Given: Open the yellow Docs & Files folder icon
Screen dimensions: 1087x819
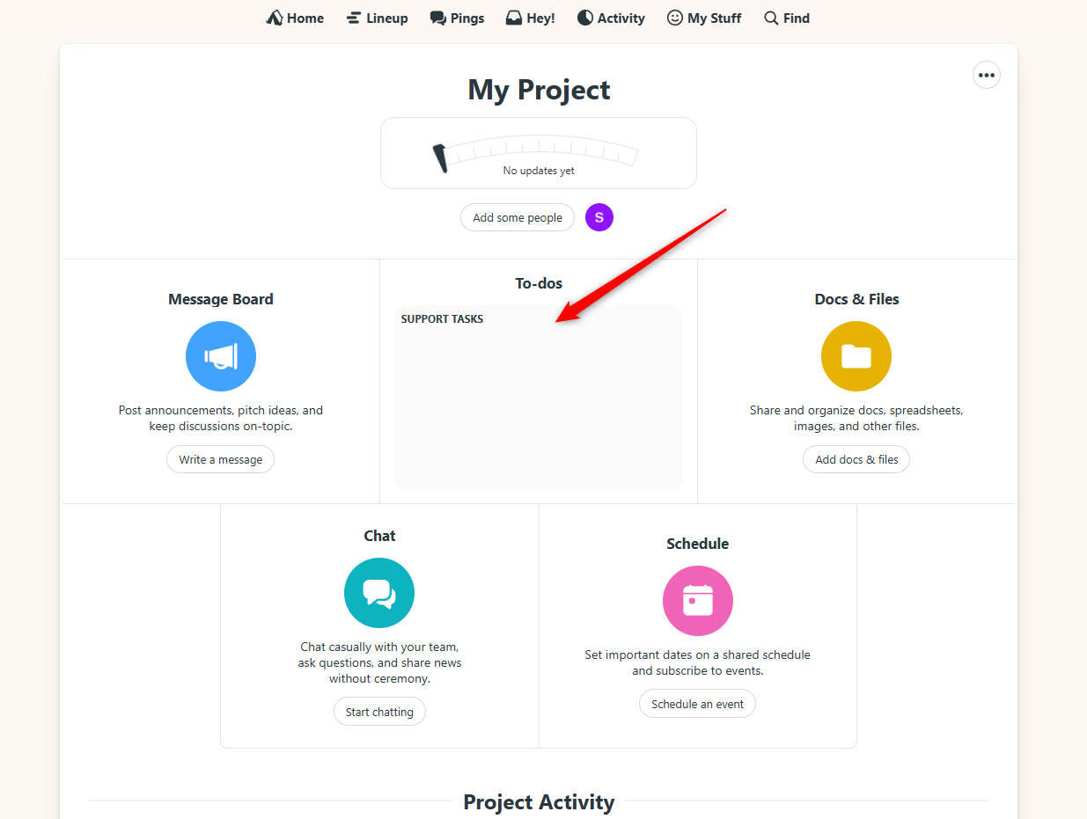Looking at the screenshot, I should pyautogui.click(x=856, y=356).
